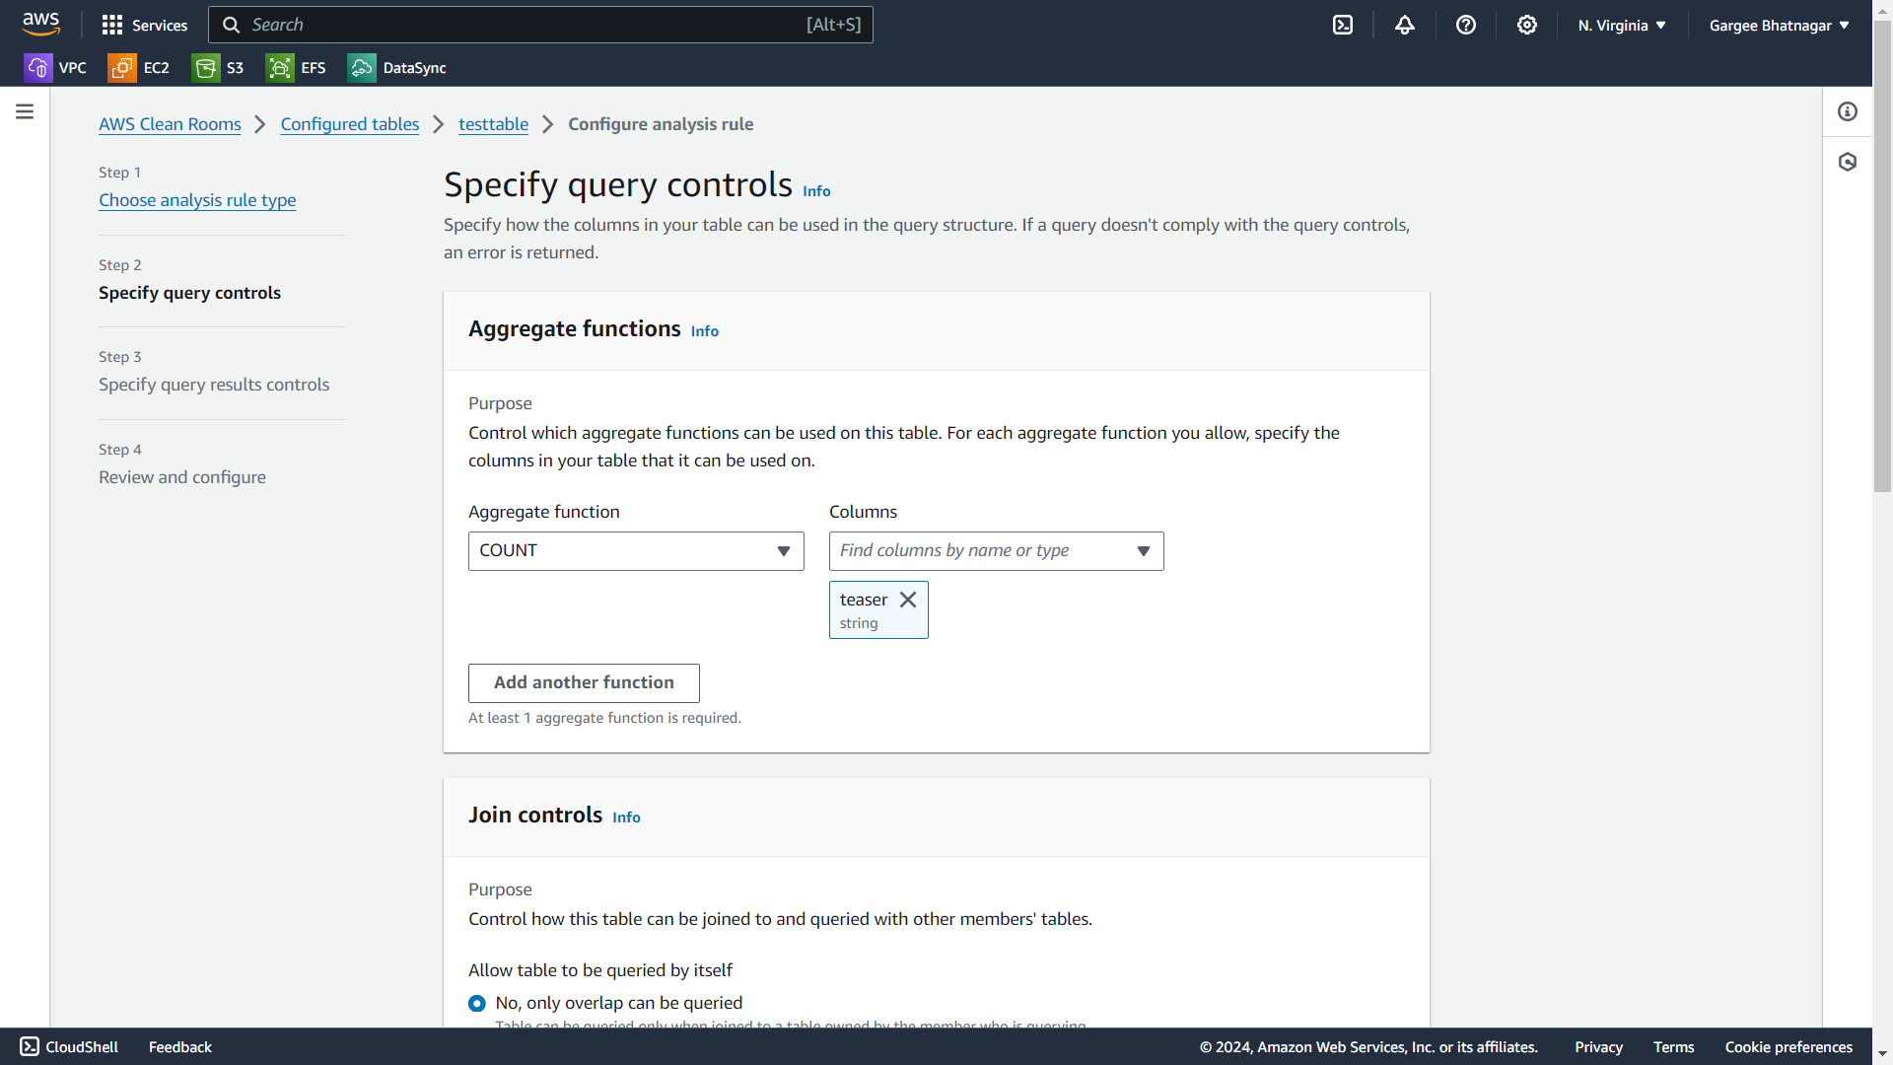Viewport: 1893px width, 1065px height.
Task: Open settings gear icon in header
Action: 1527,25
